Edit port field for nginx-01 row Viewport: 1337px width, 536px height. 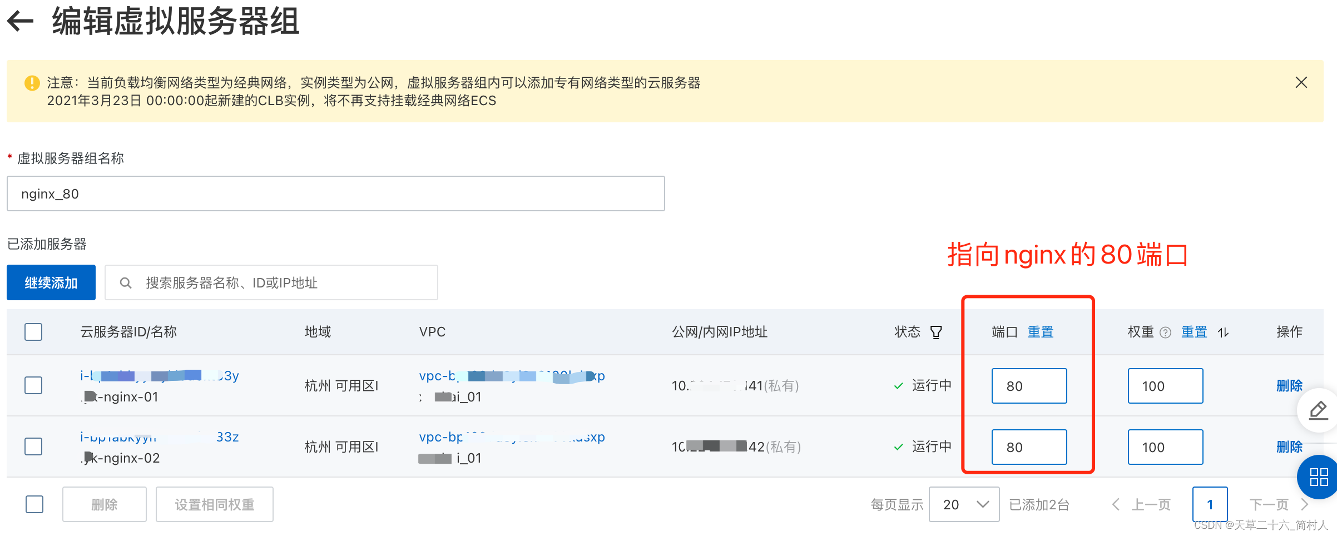coord(1029,386)
